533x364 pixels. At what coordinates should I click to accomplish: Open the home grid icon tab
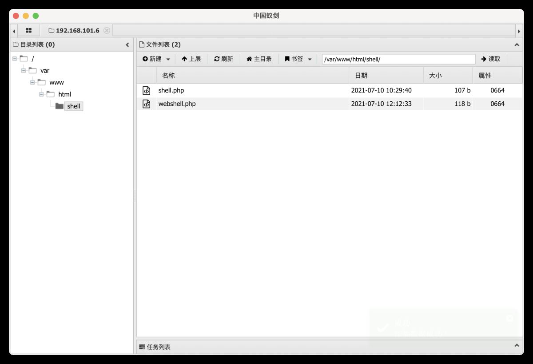tap(28, 31)
